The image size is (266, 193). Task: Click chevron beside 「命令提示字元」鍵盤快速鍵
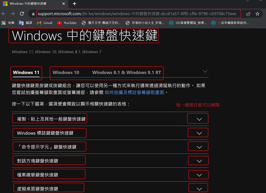(x=199, y=147)
